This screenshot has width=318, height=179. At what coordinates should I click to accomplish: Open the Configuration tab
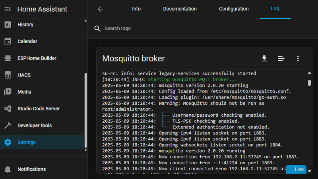click(234, 9)
